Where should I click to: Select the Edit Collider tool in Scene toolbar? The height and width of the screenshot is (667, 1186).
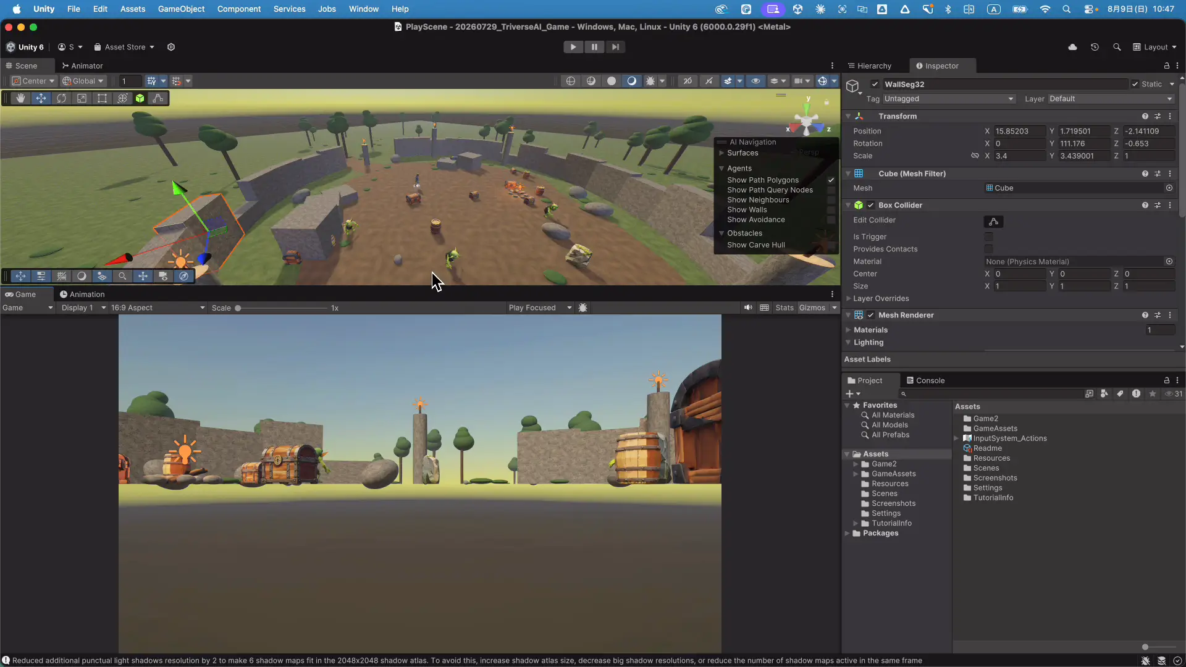[158, 99]
